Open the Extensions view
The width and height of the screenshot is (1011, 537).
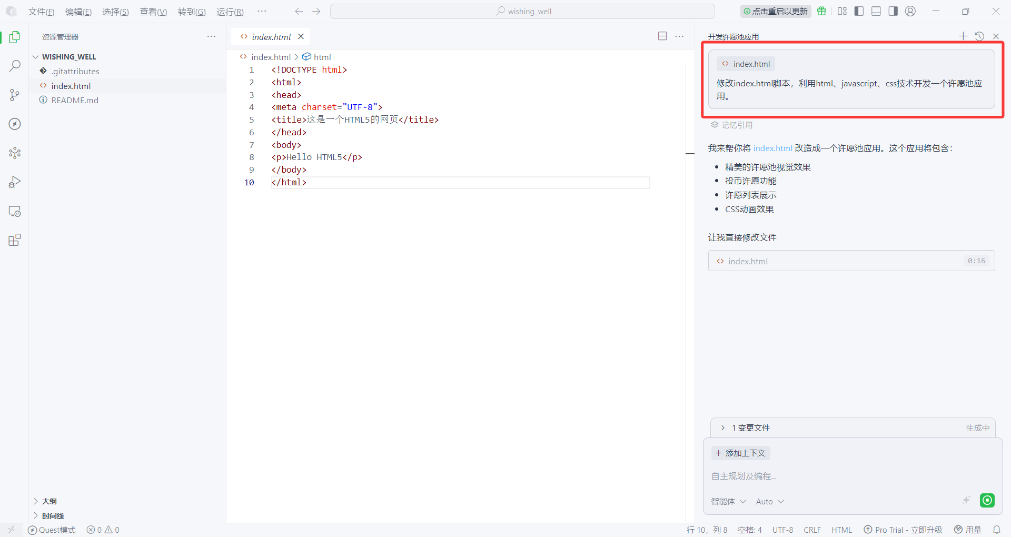(15, 240)
